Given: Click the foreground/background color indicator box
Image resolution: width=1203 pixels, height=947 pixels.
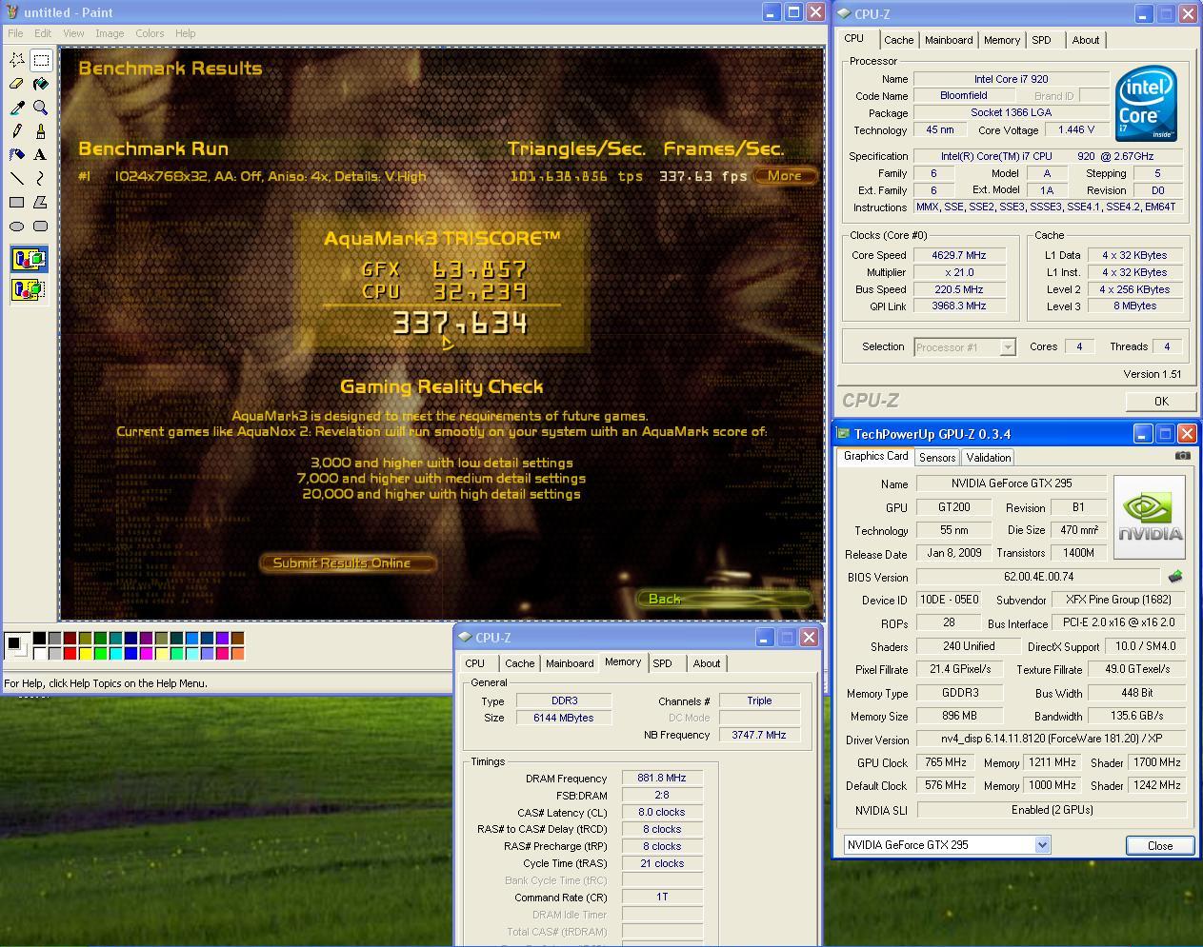Looking at the screenshot, I should [15, 645].
